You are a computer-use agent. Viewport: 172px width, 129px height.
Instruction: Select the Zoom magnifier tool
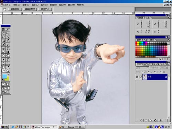(8, 71)
